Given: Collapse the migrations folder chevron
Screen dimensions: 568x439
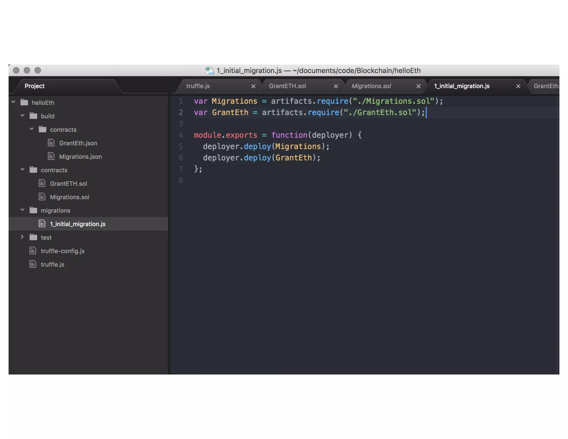Looking at the screenshot, I should pyautogui.click(x=22, y=210).
